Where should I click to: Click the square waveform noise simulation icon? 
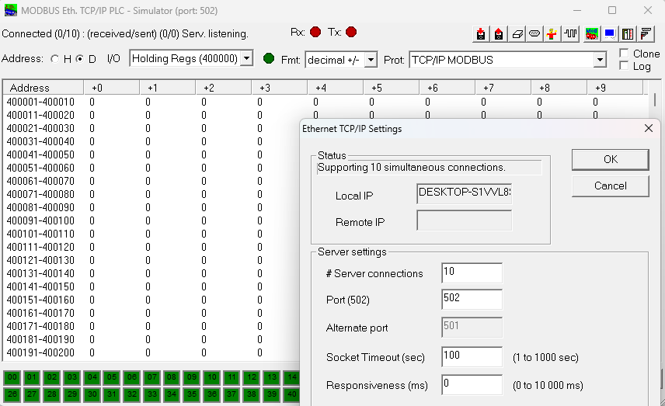571,34
